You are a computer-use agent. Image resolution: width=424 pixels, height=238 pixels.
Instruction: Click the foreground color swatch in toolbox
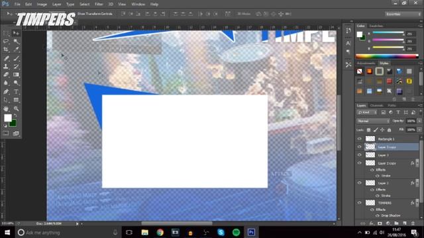click(7, 118)
